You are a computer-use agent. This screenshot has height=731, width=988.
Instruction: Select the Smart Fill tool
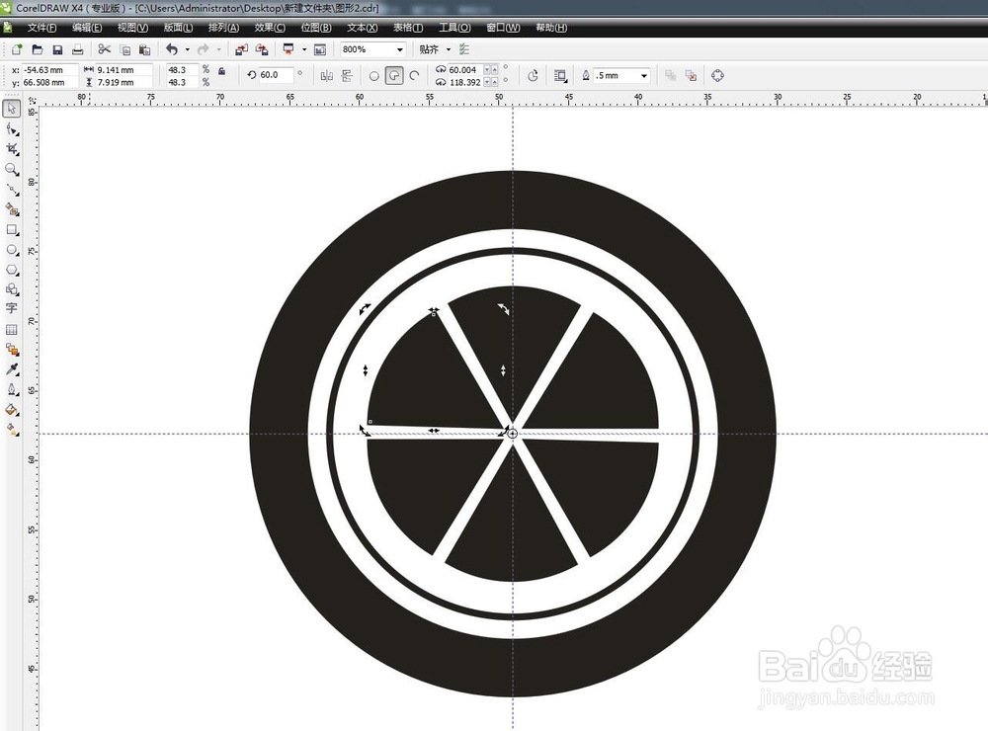(x=11, y=209)
